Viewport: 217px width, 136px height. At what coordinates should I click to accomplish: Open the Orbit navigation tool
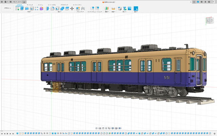tap(96, 129)
